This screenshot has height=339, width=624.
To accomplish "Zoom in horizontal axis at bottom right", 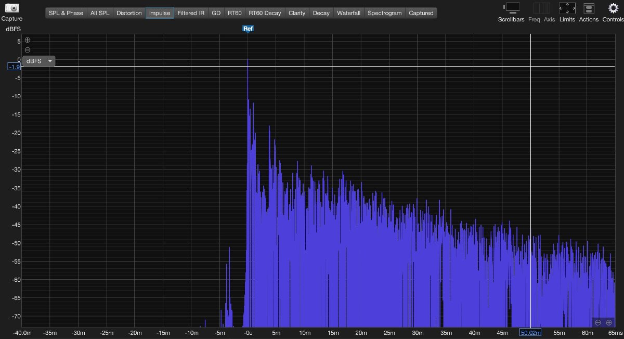I will (x=609, y=322).
